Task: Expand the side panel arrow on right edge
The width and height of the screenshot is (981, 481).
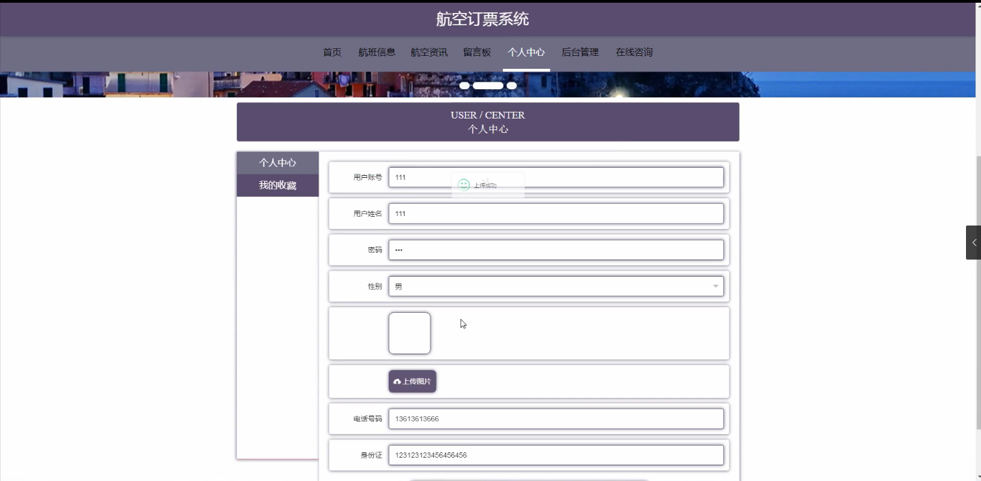Action: point(973,243)
